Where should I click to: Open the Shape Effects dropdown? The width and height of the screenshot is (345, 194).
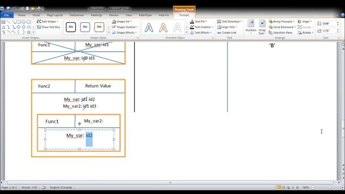(125, 32)
